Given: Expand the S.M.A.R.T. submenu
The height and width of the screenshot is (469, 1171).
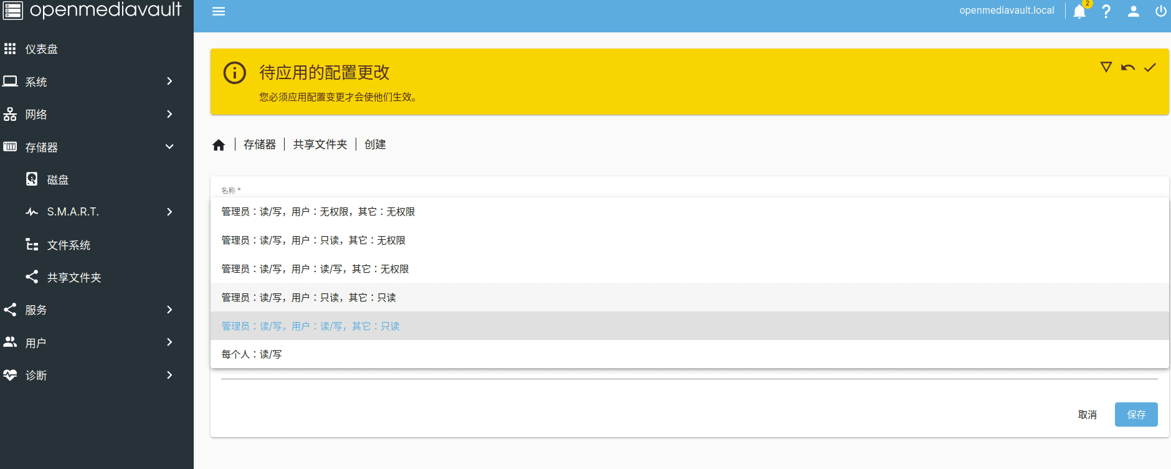Looking at the screenshot, I should pyautogui.click(x=100, y=212).
